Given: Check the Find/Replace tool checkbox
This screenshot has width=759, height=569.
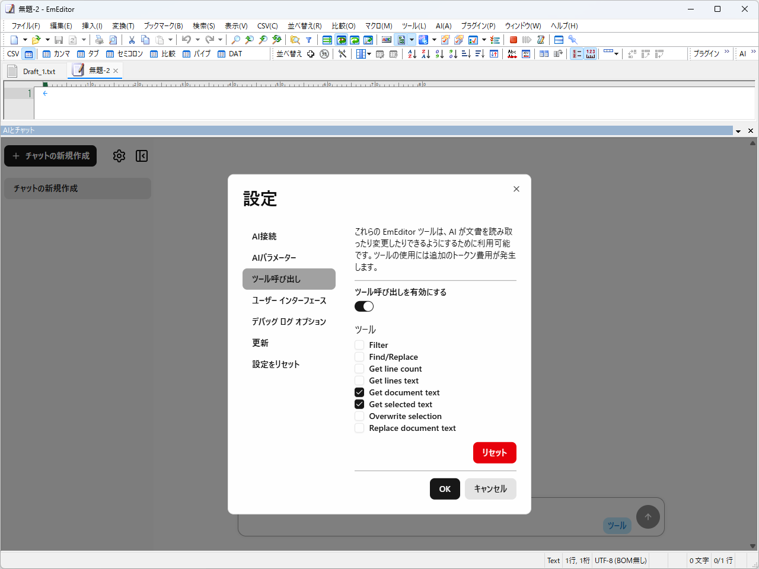Looking at the screenshot, I should click(359, 357).
